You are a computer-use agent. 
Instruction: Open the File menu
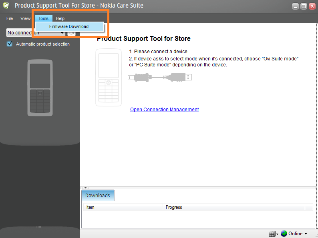[10, 18]
